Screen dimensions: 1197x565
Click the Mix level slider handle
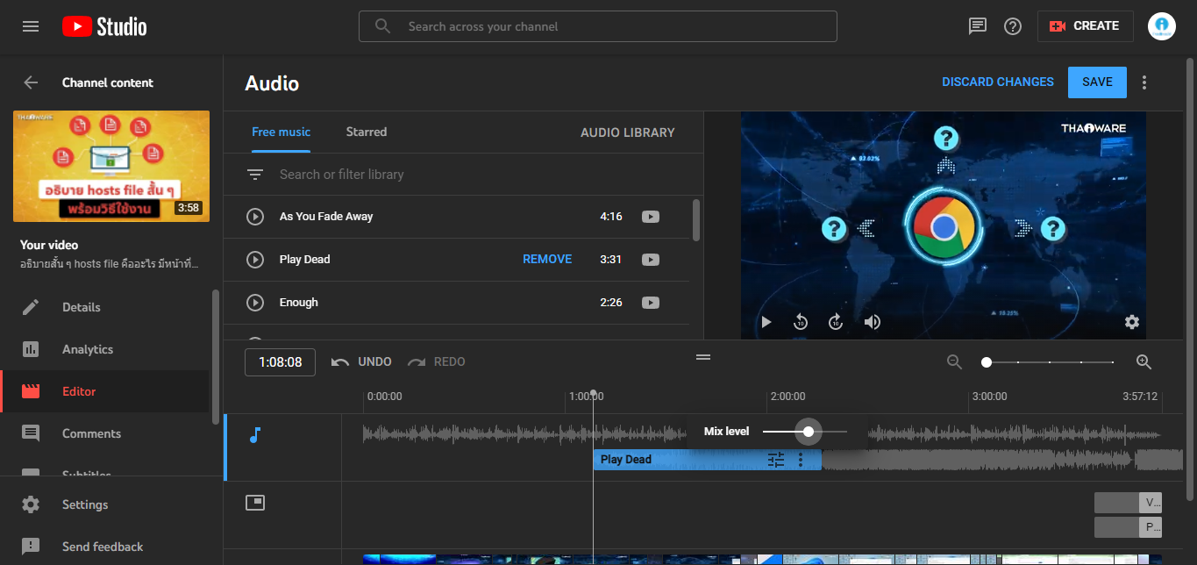(x=809, y=432)
